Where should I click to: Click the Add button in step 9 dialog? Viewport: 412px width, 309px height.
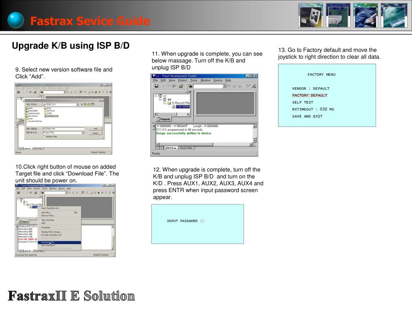click(x=96, y=128)
